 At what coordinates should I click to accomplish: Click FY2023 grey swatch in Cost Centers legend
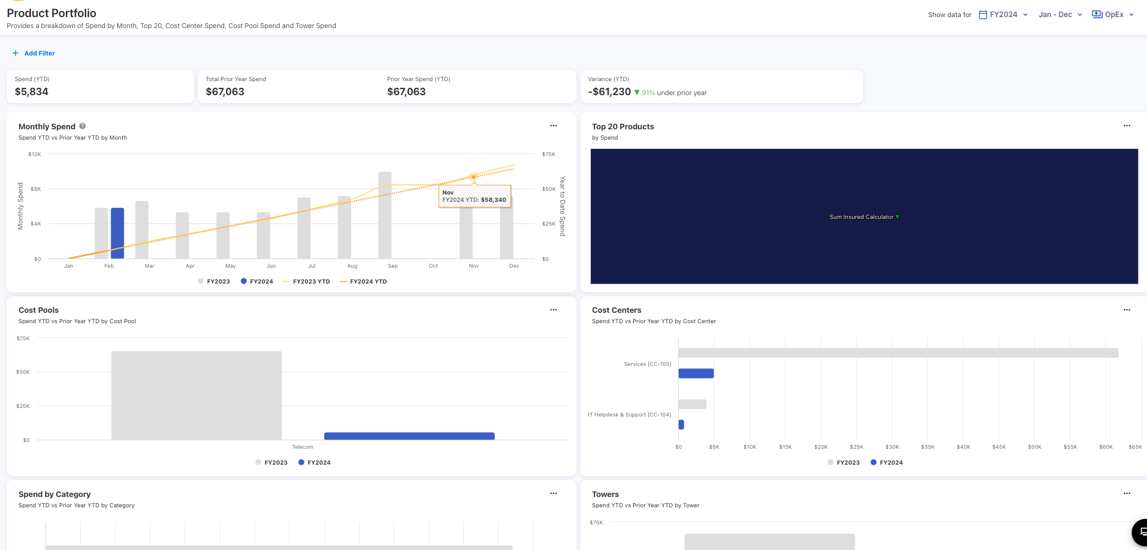(830, 463)
